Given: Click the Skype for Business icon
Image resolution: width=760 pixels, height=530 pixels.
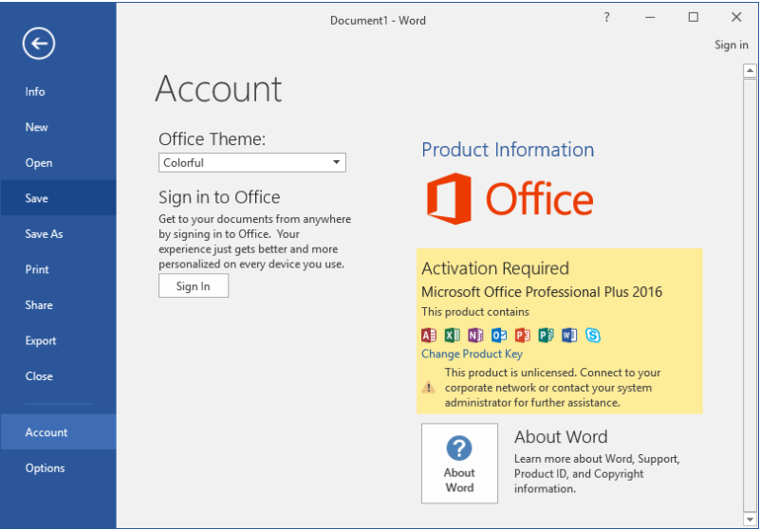Looking at the screenshot, I should [593, 335].
